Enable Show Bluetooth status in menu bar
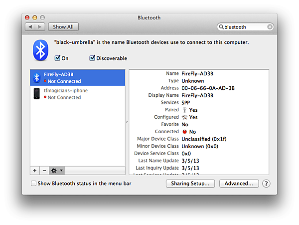The image size is (299, 225). pyautogui.click(x=34, y=184)
